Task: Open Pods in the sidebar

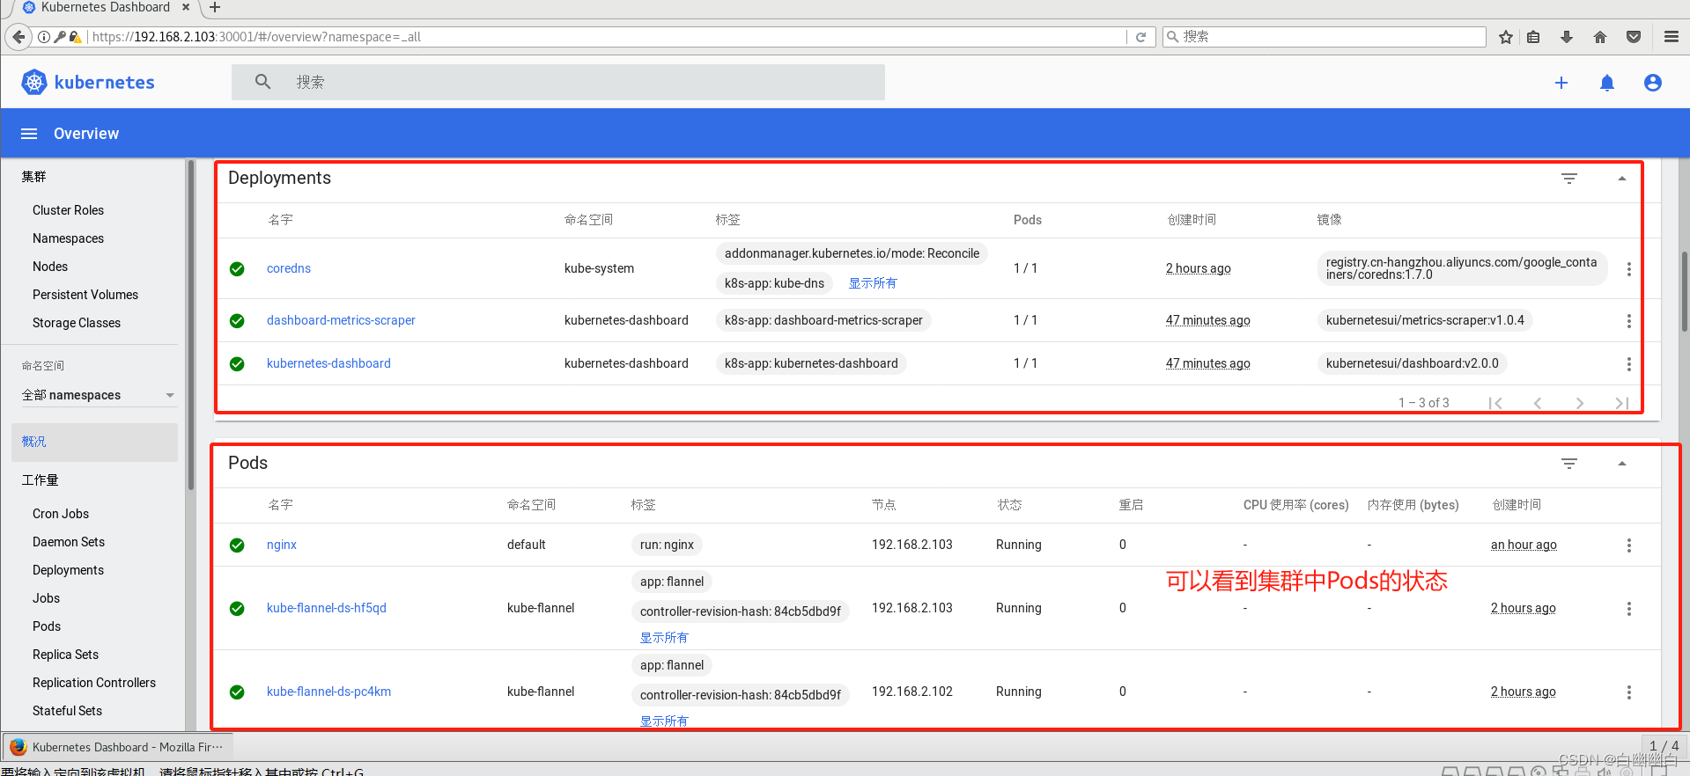Action: coord(47,626)
